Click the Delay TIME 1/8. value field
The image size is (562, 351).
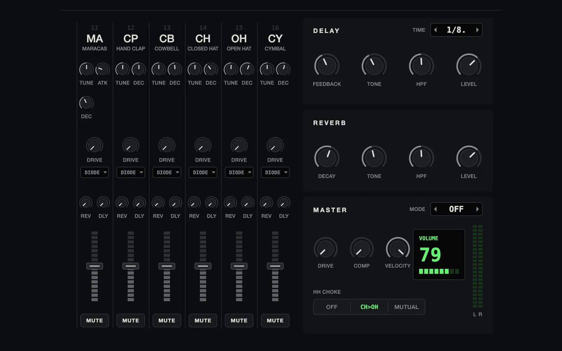pos(456,30)
